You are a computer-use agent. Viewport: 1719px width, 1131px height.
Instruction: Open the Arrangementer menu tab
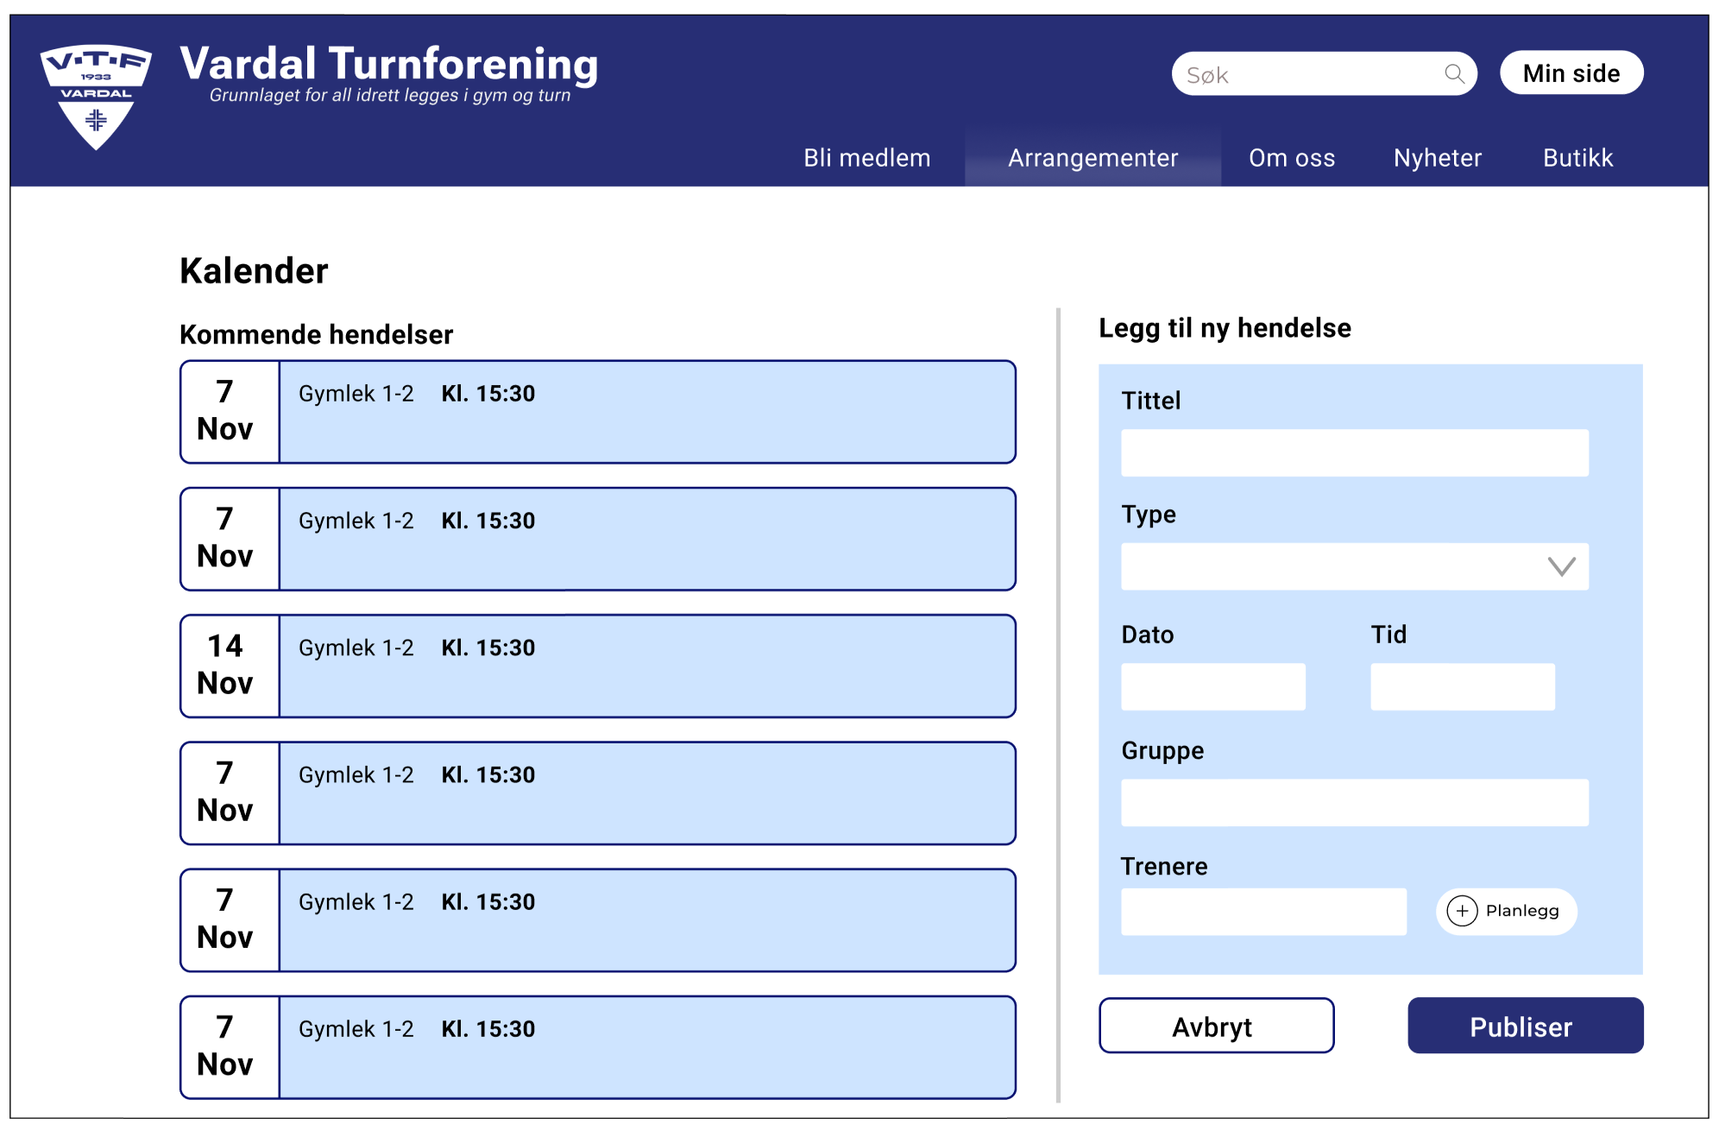pyautogui.click(x=1092, y=158)
